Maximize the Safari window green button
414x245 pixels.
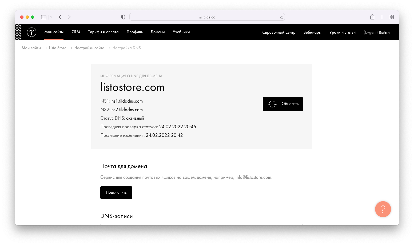coord(33,17)
